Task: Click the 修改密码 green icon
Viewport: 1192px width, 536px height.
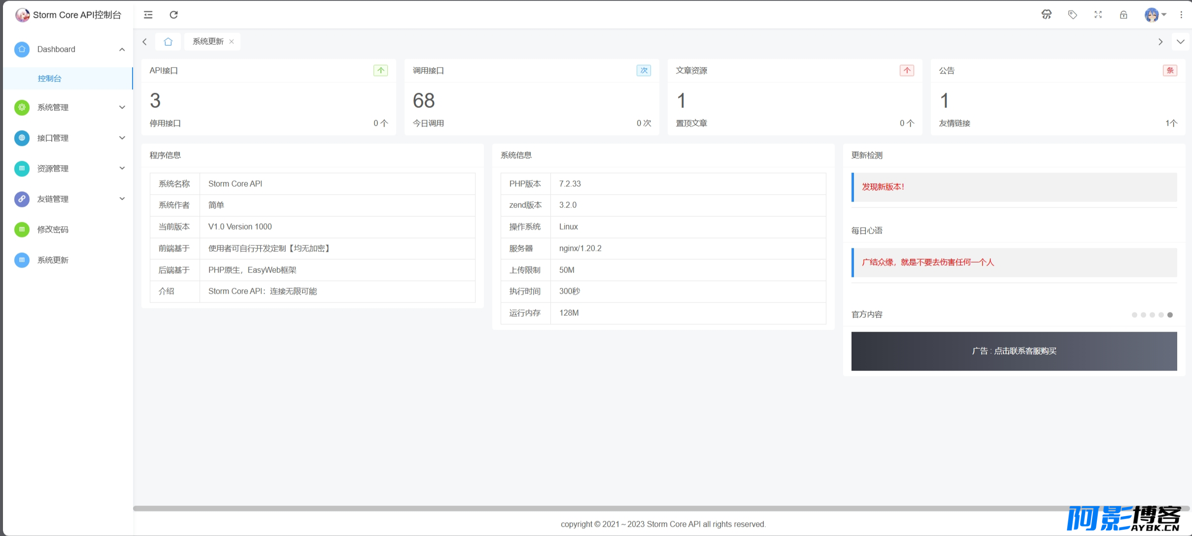Action: [22, 230]
